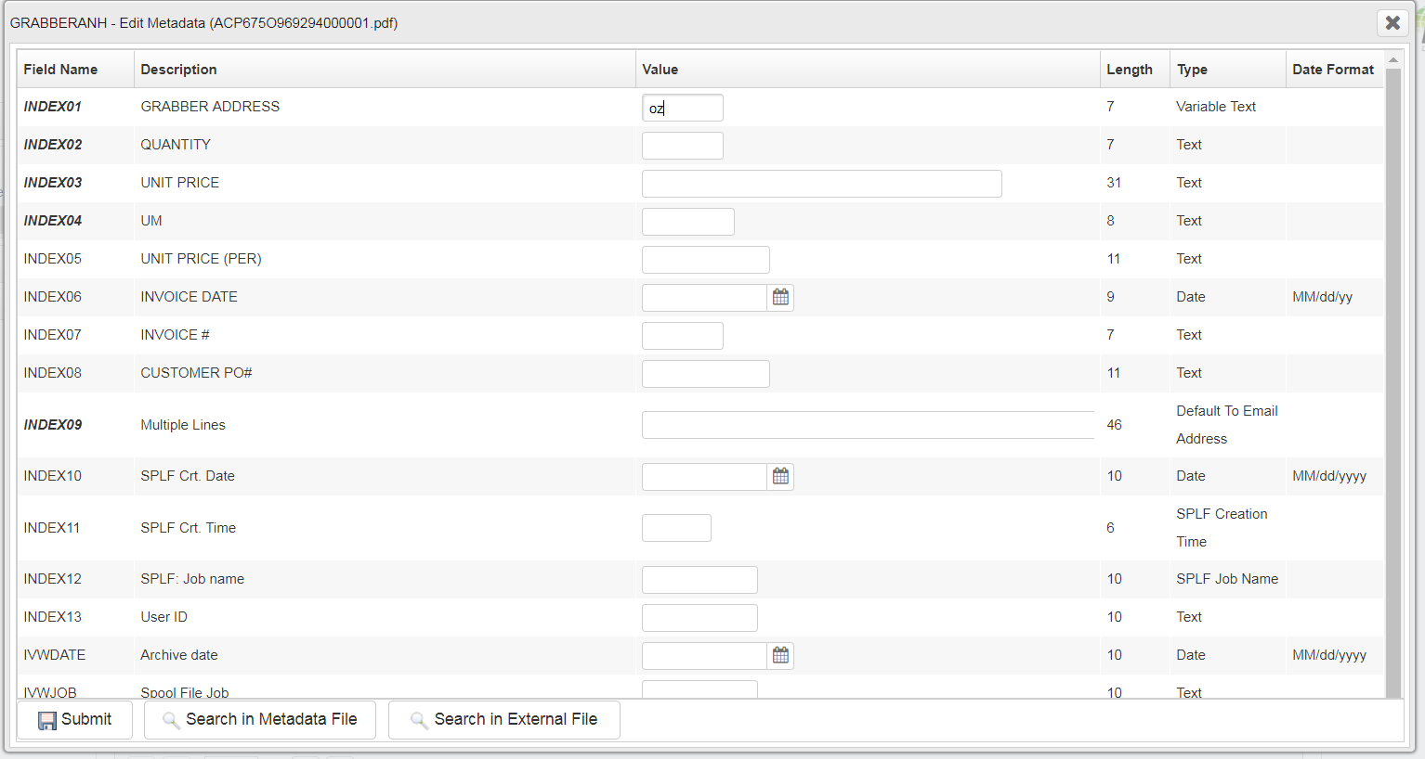Viewport: 1425px width, 759px height.
Task: Click the Multiple Lines email address field
Action: pyautogui.click(x=868, y=425)
